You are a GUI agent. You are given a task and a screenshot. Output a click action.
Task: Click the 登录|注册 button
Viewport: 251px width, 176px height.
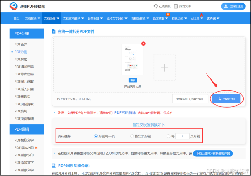[233, 6]
